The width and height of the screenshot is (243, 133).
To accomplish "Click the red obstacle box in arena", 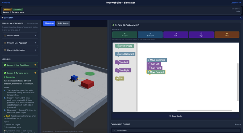I will [88, 84].
